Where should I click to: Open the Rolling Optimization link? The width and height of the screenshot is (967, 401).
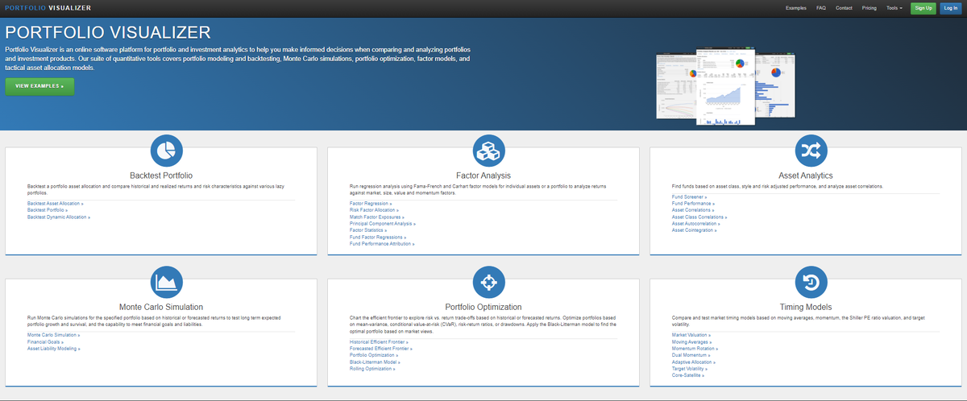click(x=372, y=368)
